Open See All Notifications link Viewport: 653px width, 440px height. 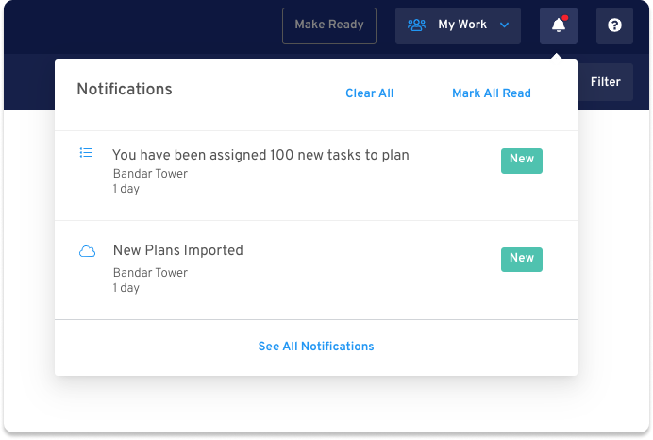pyautogui.click(x=316, y=347)
